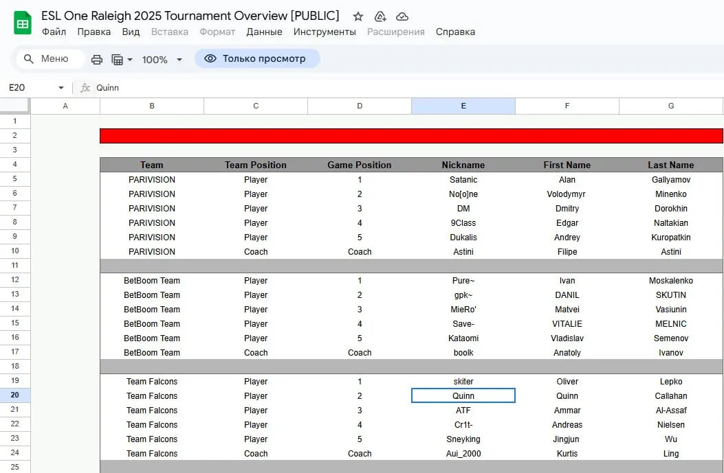724x473 pixels.
Task: Select the gpk~ nickname cell
Action: pos(463,295)
